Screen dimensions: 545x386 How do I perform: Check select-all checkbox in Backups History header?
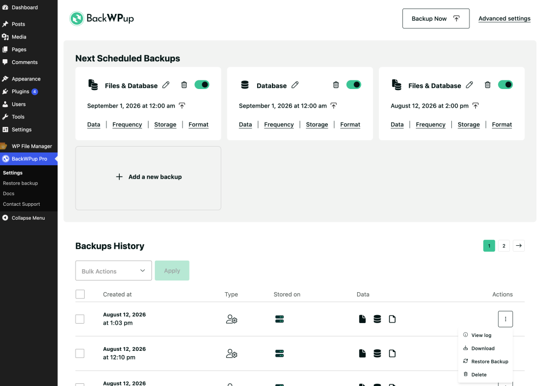pyautogui.click(x=80, y=294)
